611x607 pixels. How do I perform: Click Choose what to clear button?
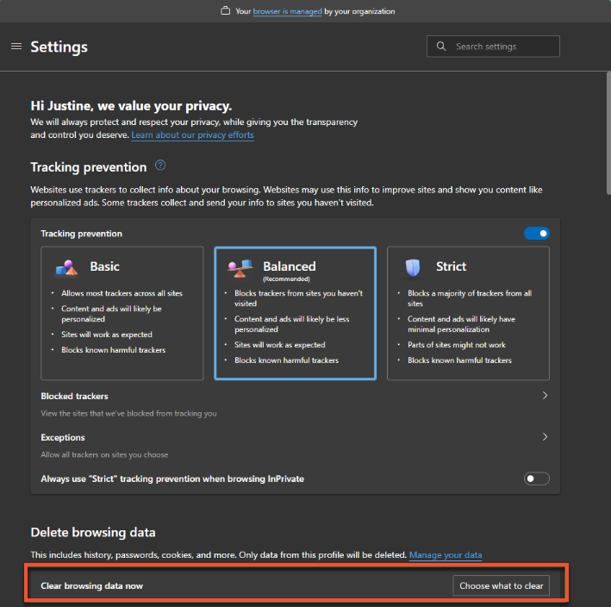501,585
